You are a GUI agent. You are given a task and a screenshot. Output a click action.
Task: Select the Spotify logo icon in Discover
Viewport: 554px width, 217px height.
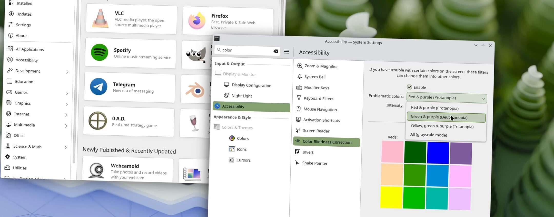(100, 52)
